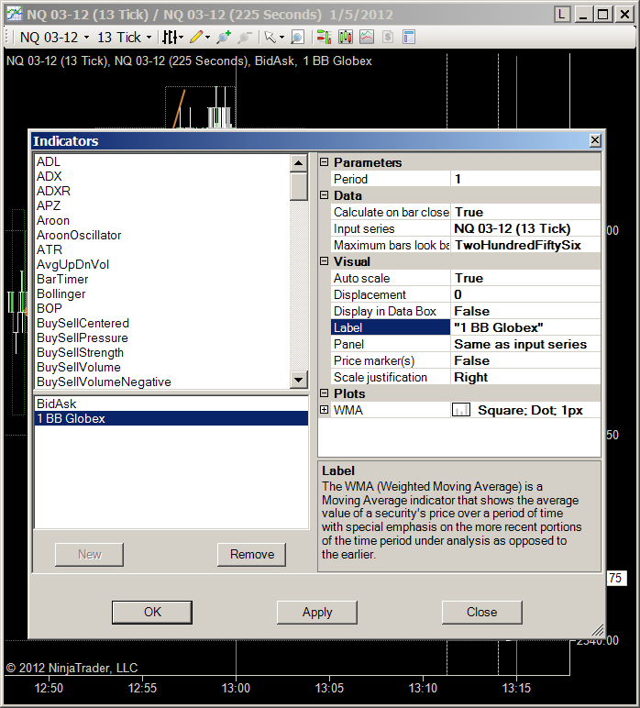640x708 pixels.
Task: Click Input series value NQ 03-12 (13 Tick)
Action: pyautogui.click(x=525, y=228)
